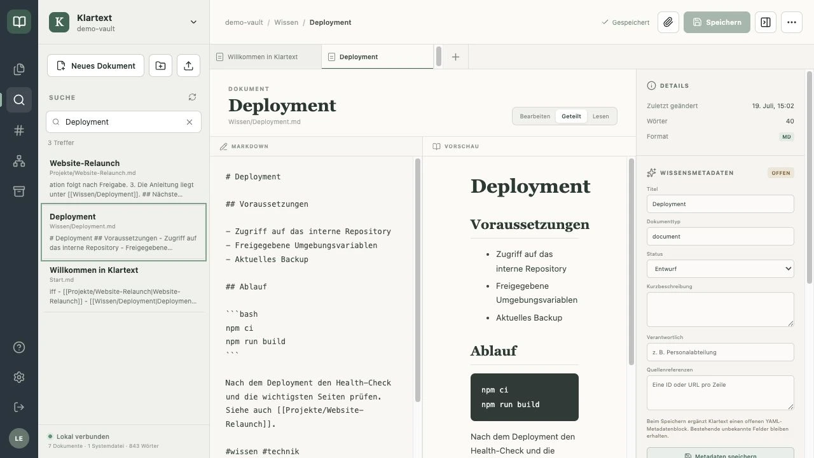Click the Verantwortlich input field
Image resolution: width=814 pixels, height=458 pixels.
tap(720, 352)
